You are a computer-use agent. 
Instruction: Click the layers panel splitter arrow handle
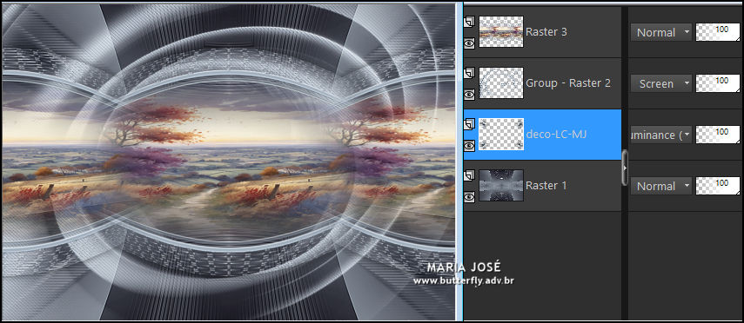pyautogui.click(x=625, y=168)
